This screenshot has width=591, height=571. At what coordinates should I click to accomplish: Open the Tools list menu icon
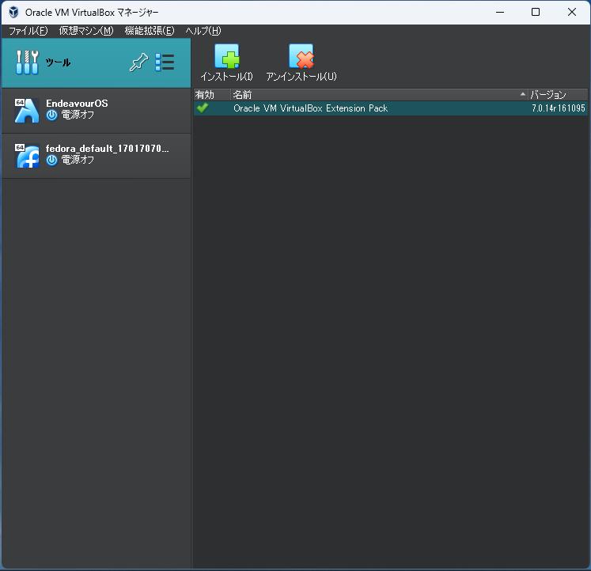click(x=165, y=62)
